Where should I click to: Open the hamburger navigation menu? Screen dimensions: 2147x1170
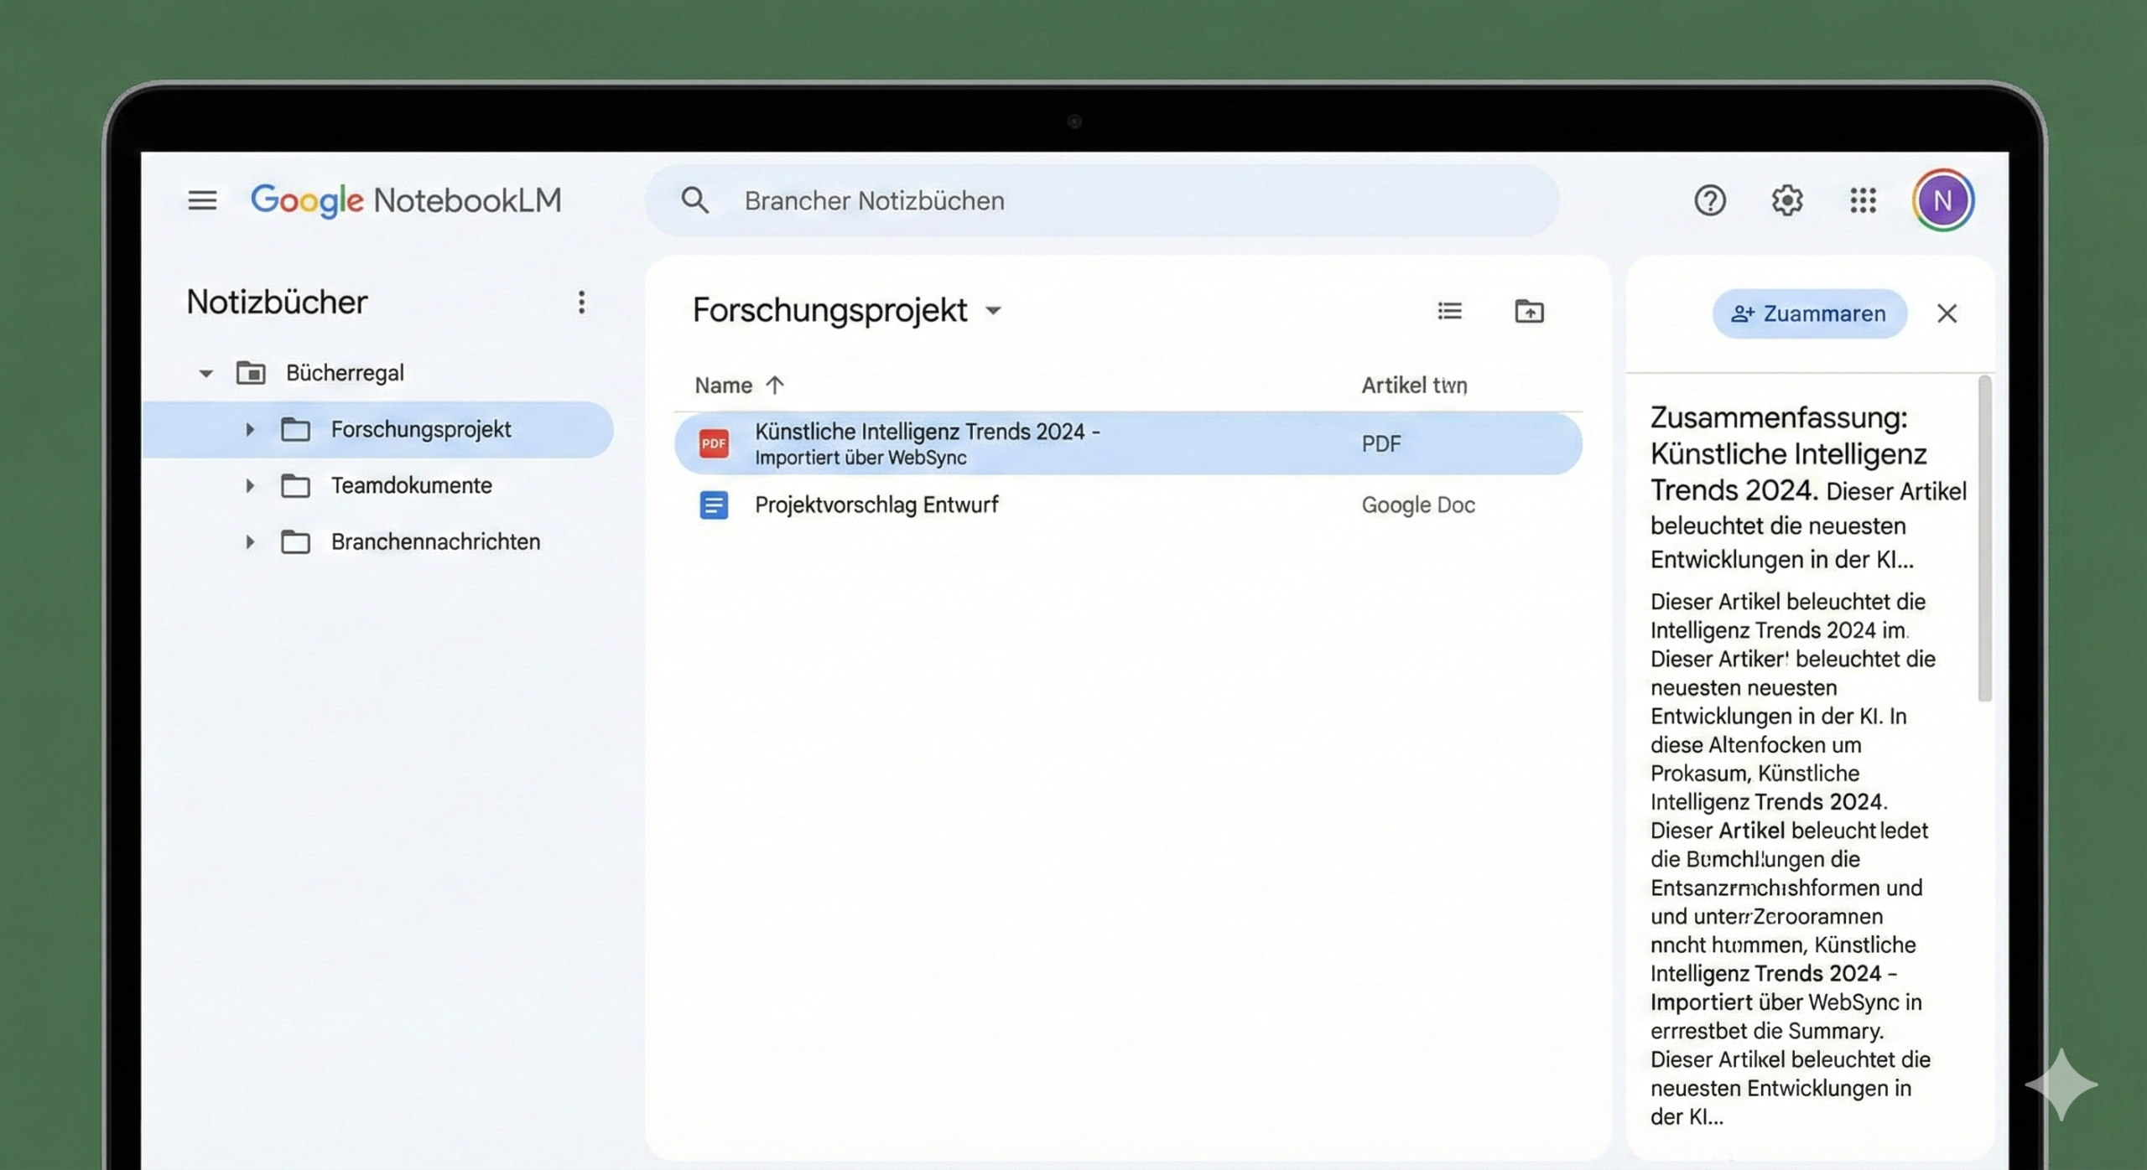202,200
